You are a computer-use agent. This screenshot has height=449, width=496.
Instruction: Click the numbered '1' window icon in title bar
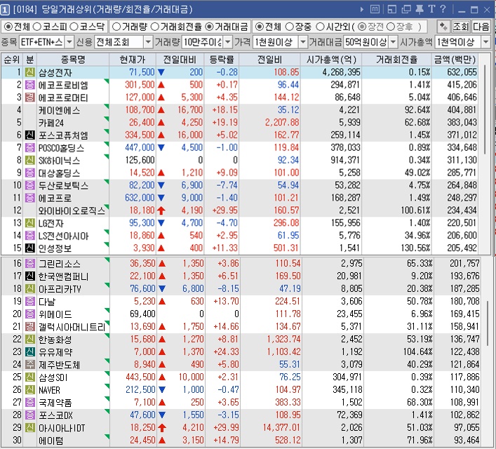pyautogui.click(x=5, y=10)
